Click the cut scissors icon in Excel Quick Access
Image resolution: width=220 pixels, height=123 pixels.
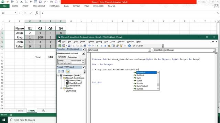click(x=21, y=2)
